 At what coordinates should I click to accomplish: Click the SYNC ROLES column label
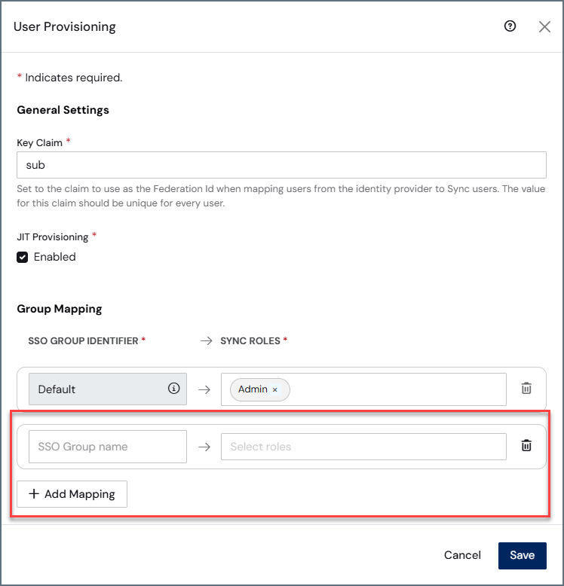click(x=250, y=341)
